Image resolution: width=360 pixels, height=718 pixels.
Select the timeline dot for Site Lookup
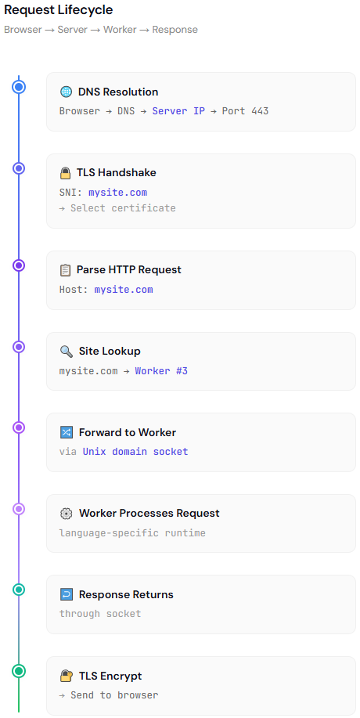pos(19,347)
